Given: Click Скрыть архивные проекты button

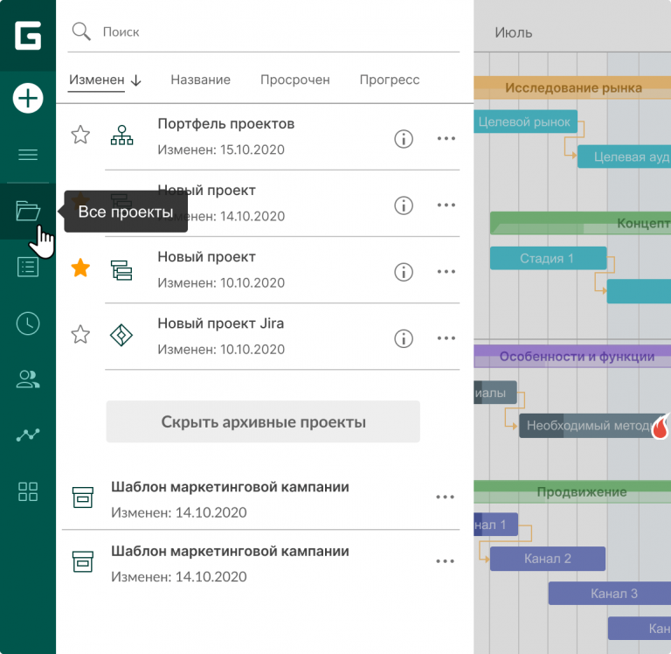Looking at the screenshot, I should [263, 422].
